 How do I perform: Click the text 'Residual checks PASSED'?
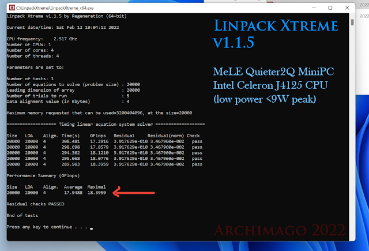[x=35, y=204]
